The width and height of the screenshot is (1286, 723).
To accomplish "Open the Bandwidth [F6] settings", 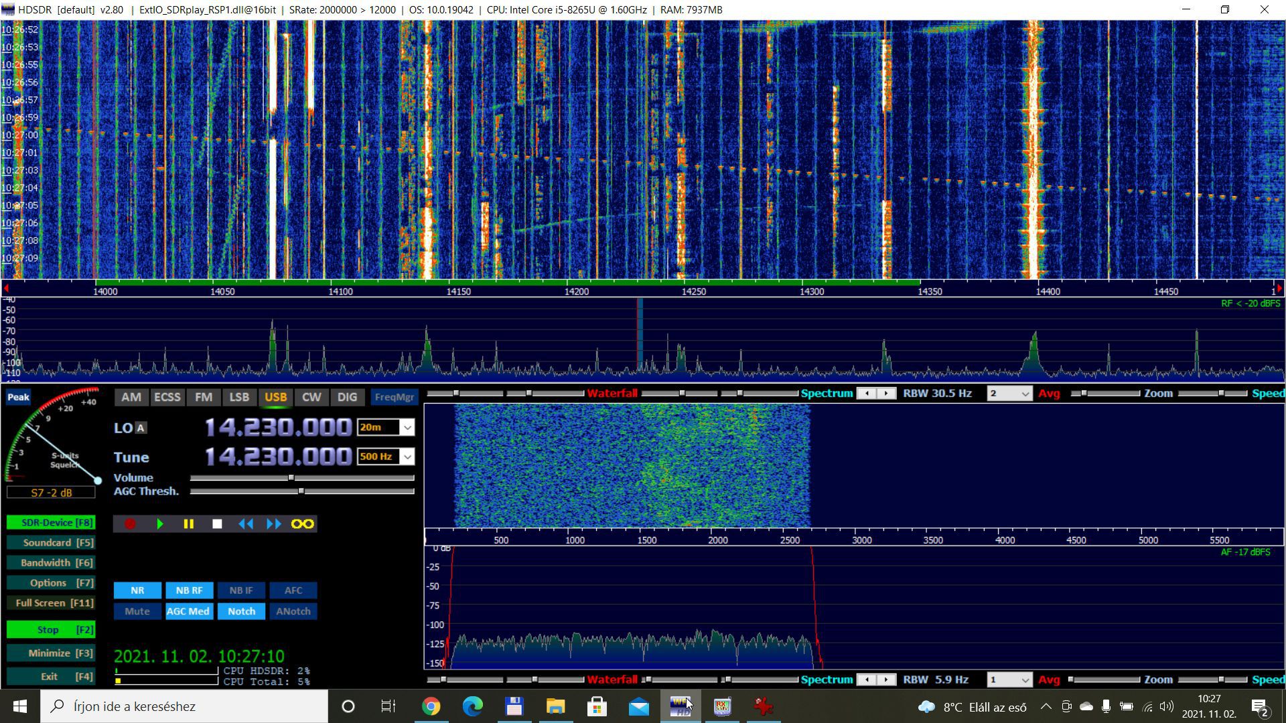I will tap(51, 563).
